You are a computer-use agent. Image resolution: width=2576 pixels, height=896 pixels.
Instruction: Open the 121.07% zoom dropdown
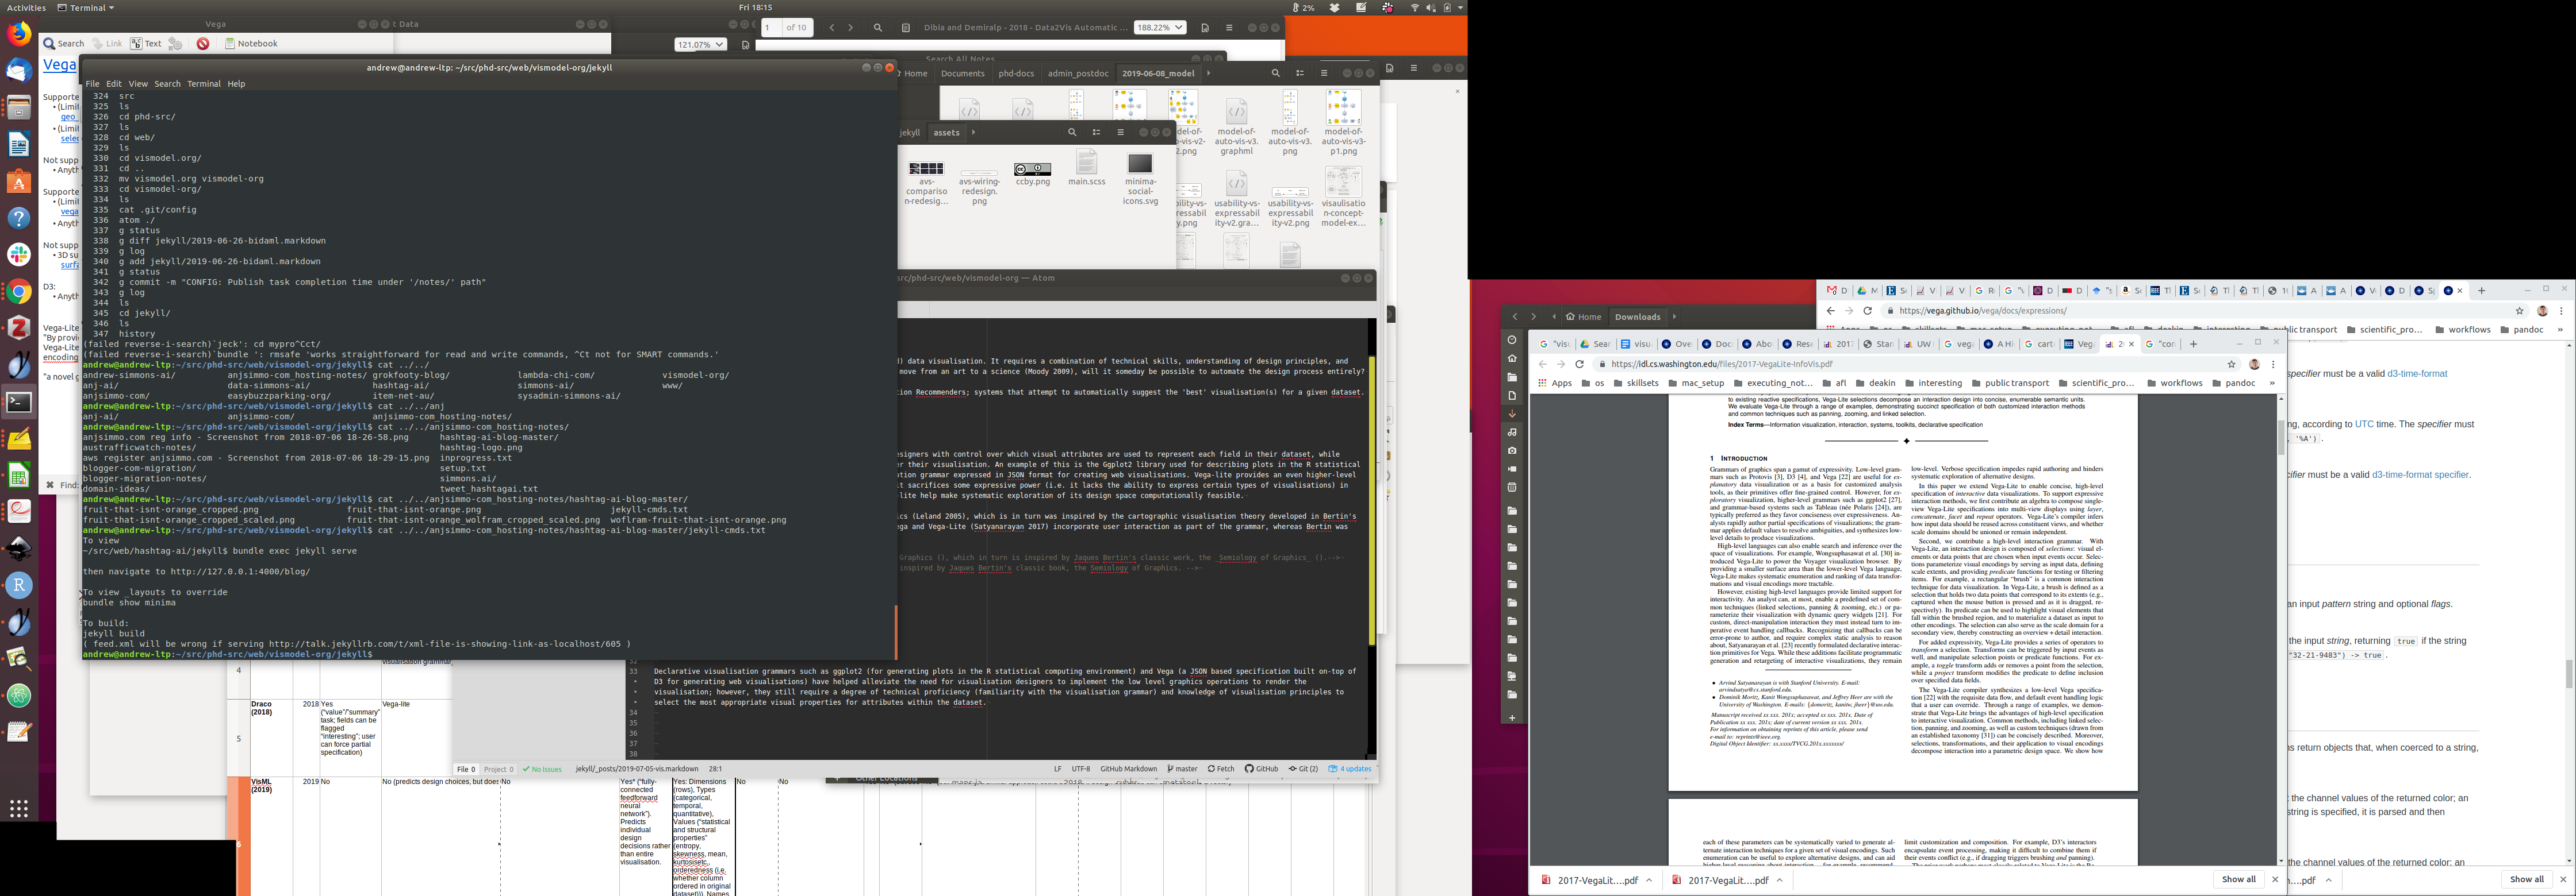(700, 45)
